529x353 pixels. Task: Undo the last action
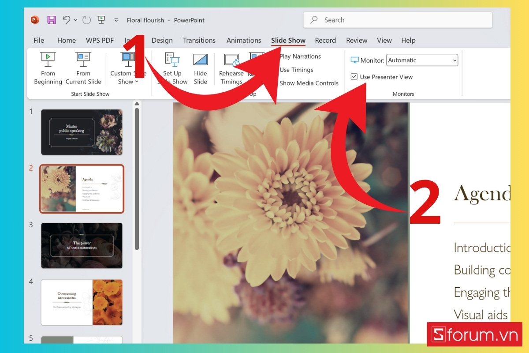66,20
